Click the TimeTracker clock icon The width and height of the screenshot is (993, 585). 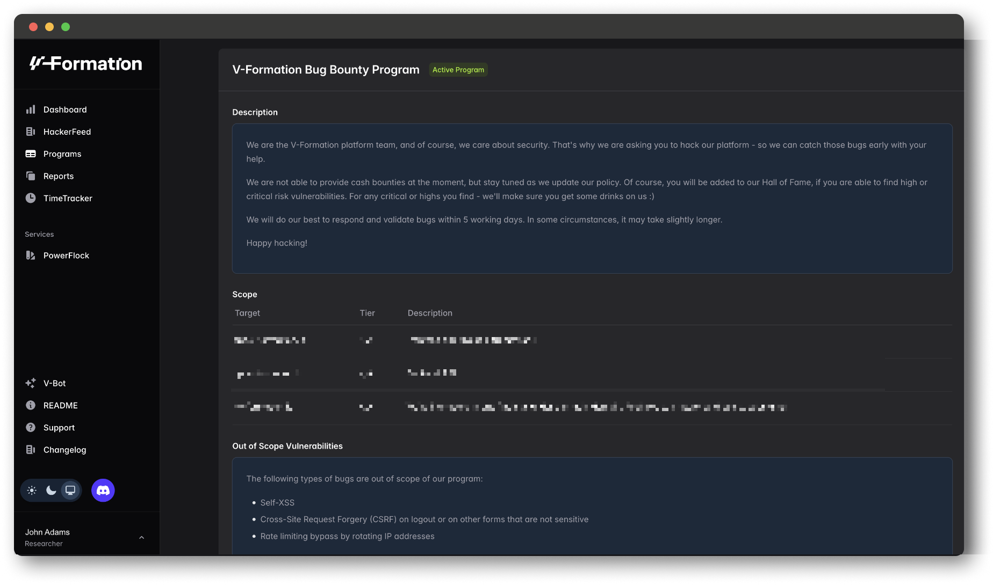tap(31, 198)
